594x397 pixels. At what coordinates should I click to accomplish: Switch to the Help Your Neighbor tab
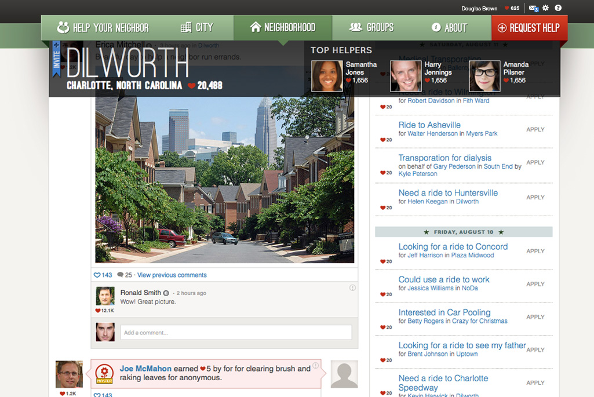point(103,27)
